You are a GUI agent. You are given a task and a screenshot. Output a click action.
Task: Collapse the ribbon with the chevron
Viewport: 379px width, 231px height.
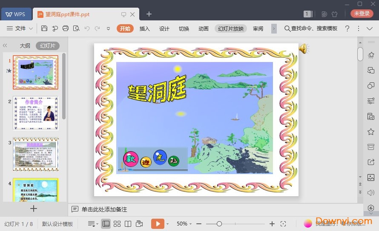click(x=370, y=28)
